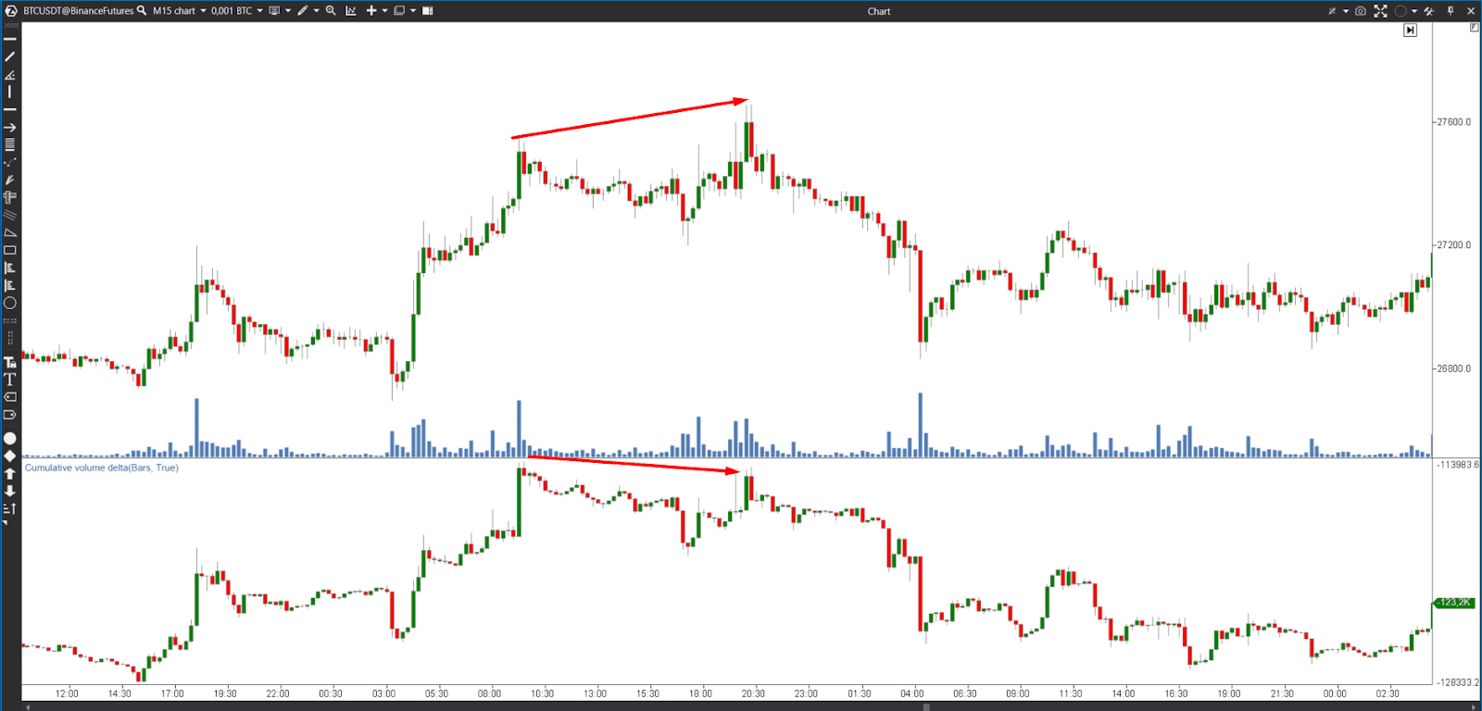Select the diamond marker tool
This screenshot has height=711, width=1482.
pyautogui.click(x=10, y=455)
